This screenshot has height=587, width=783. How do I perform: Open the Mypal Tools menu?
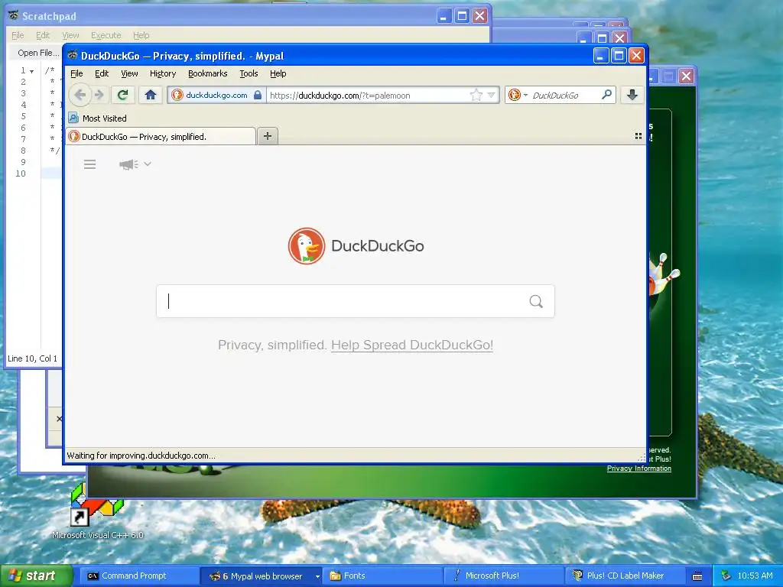point(249,73)
